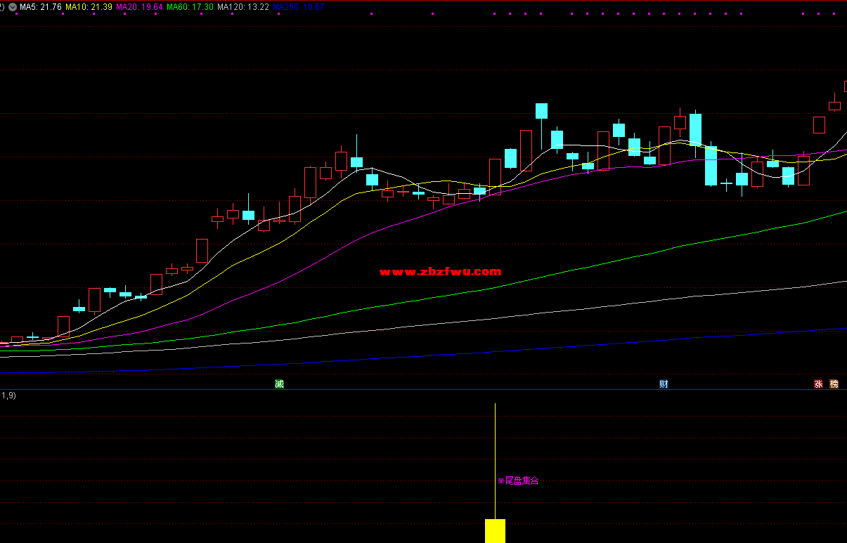Viewport: 847px width, 543px height.
Task: Open the www.zbzfwu.com watermark link
Action: (441, 272)
